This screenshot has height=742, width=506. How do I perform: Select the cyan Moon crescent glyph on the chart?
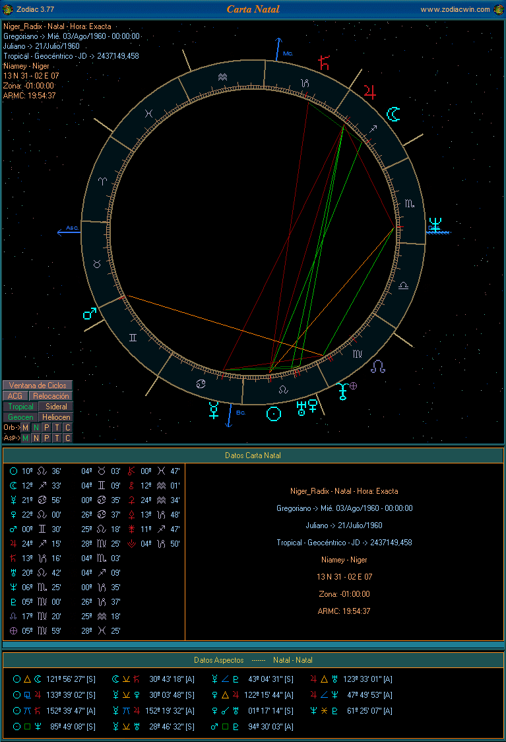pos(393,114)
